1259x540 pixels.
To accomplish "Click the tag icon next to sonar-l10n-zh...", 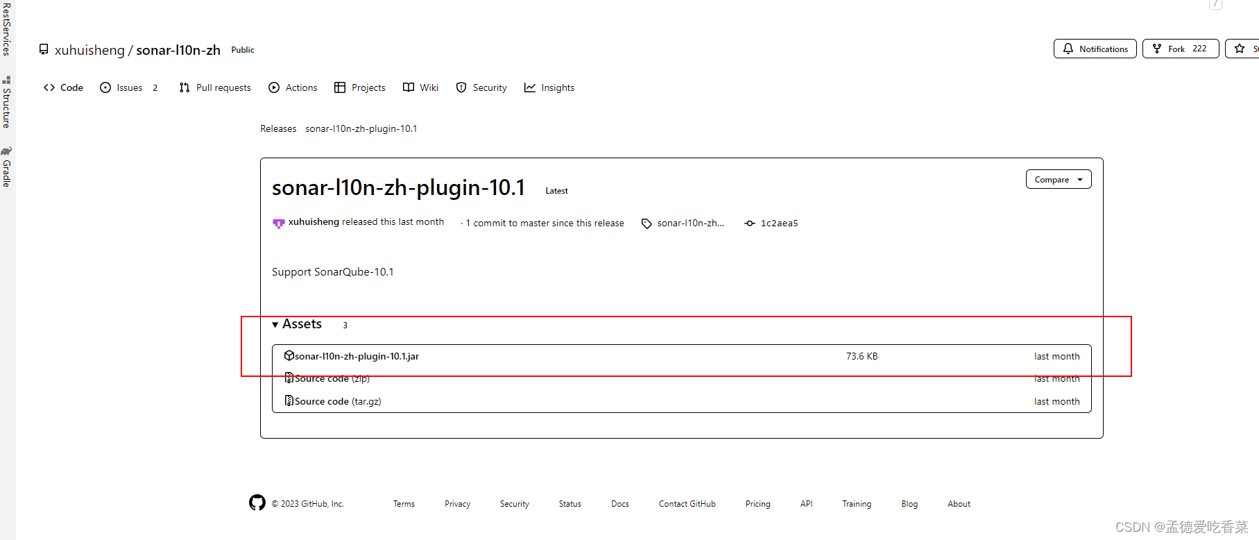I will (x=646, y=223).
